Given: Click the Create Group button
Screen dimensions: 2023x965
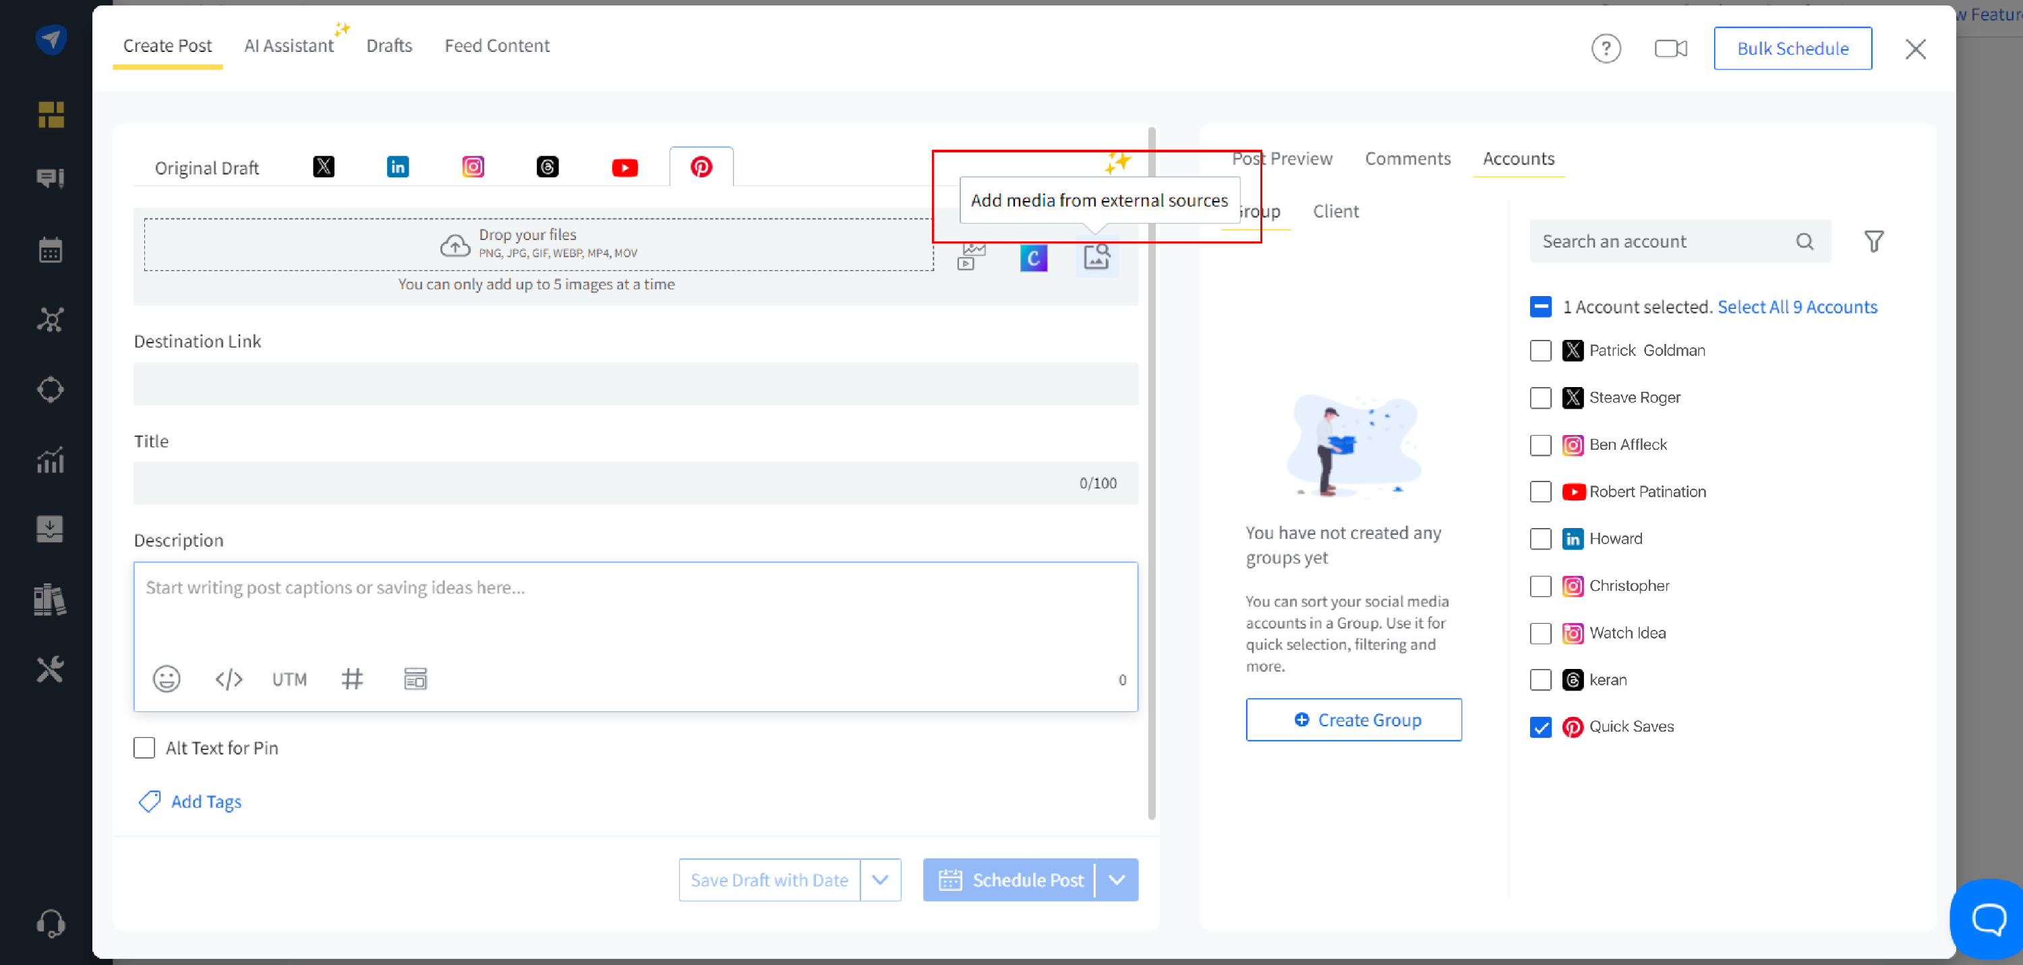Looking at the screenshot, I should (1353, 720).
